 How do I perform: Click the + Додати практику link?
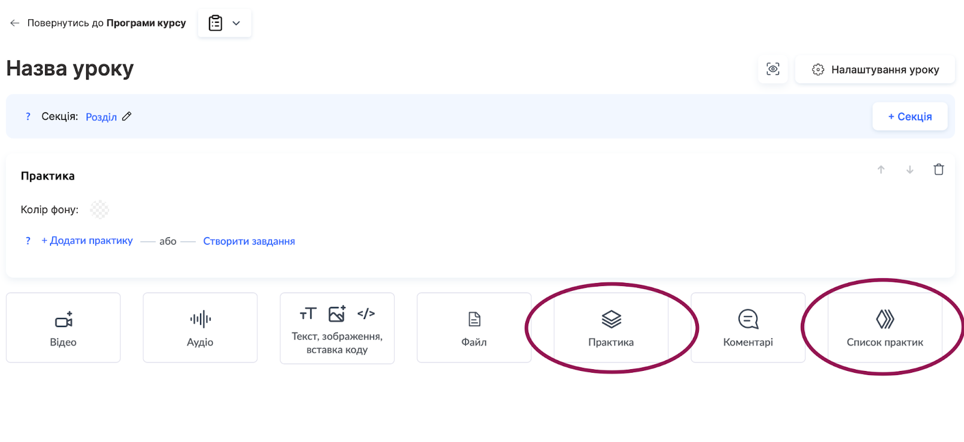click(87, 241)
